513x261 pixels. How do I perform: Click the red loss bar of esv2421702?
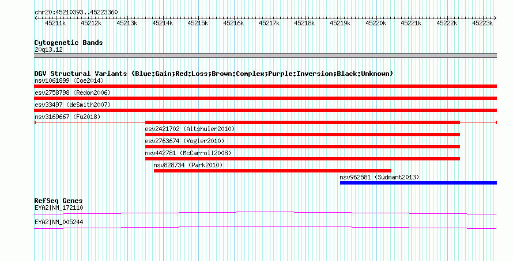[x=303, y=135]
